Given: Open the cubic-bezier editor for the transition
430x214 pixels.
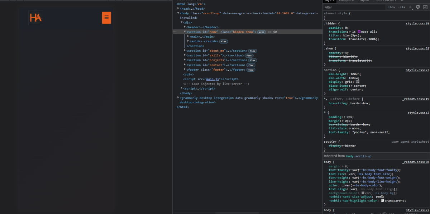Looking at the screenshot, I should tap(360, 31).
